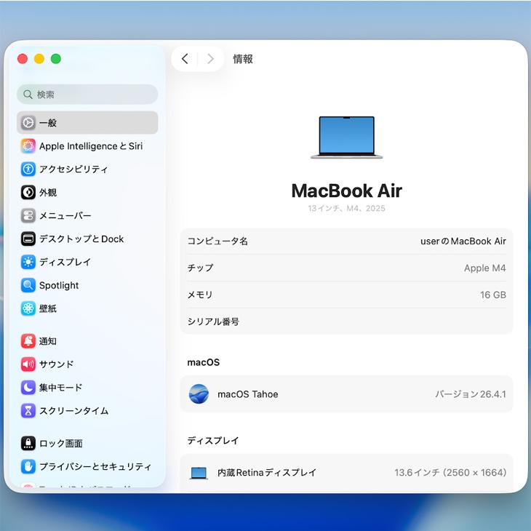This screenshot has width=531, height=531.
Task: Select the サウンド speaker icon
Action: 28,364
